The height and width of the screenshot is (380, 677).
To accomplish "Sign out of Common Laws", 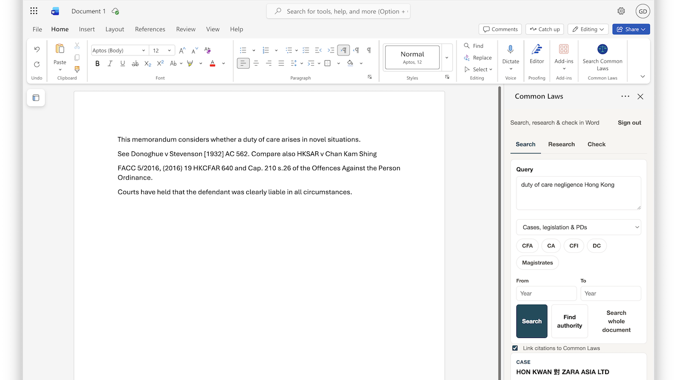I will click(x=629, y=123).
